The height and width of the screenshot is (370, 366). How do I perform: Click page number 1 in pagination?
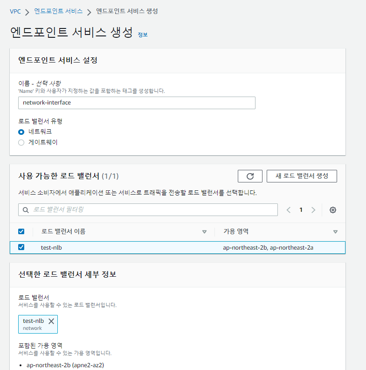(x=301, y=210)
